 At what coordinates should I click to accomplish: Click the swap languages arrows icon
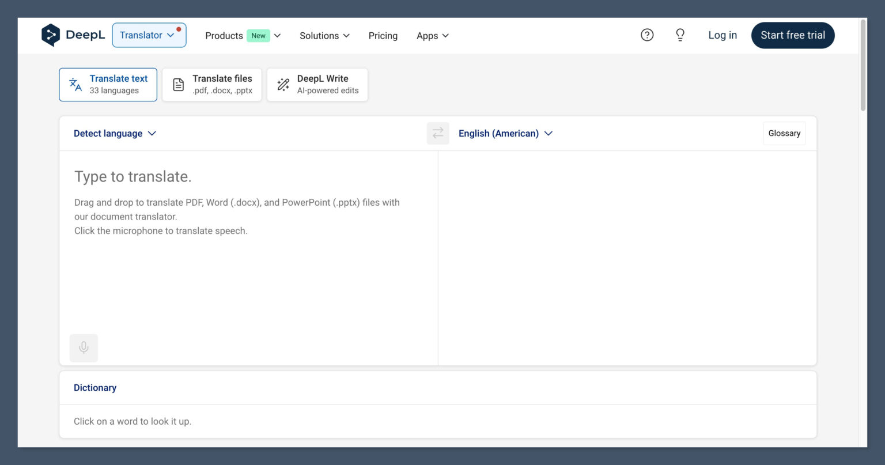pos(438,133)
